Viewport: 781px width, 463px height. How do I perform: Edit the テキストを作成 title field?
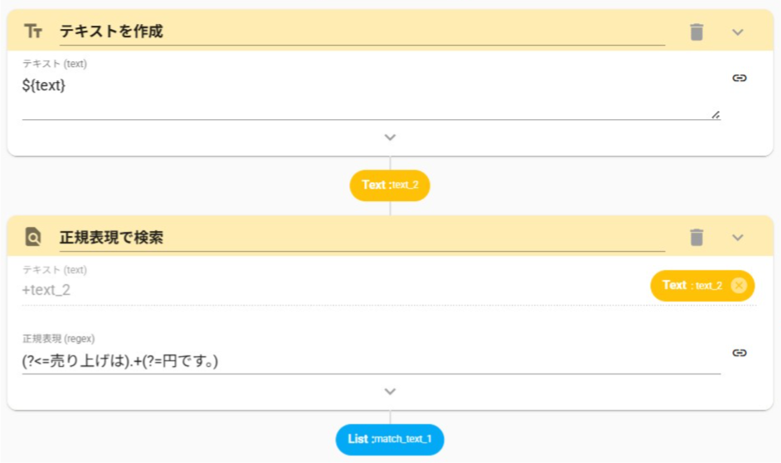(361, 31)
